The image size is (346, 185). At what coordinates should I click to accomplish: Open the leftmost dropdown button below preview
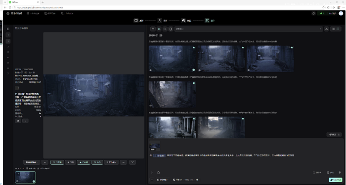point(32,162)
